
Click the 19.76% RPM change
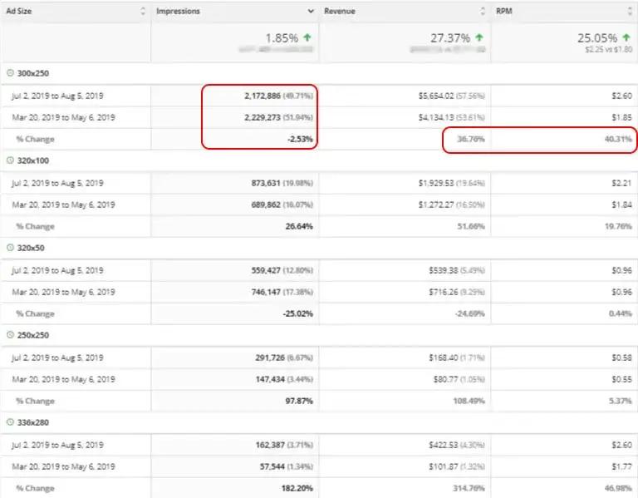618,226
